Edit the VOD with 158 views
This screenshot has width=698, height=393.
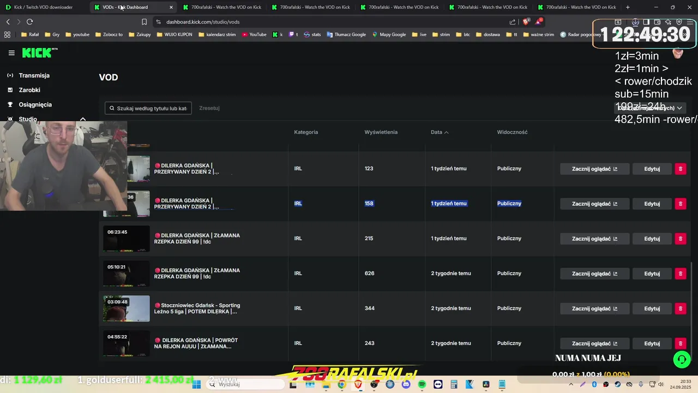652,204
